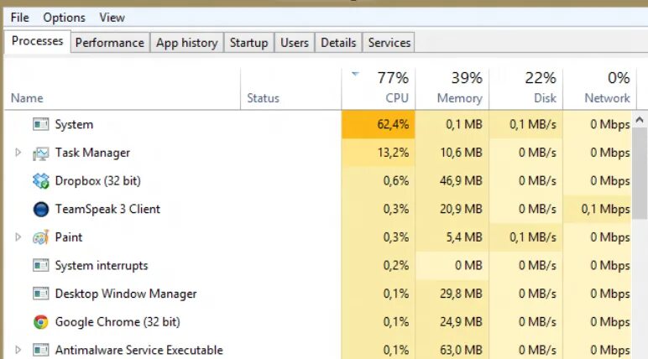Expand the Antimalware Service Executable group
Screen dimensions: 648x359
[x=18, y=350]
